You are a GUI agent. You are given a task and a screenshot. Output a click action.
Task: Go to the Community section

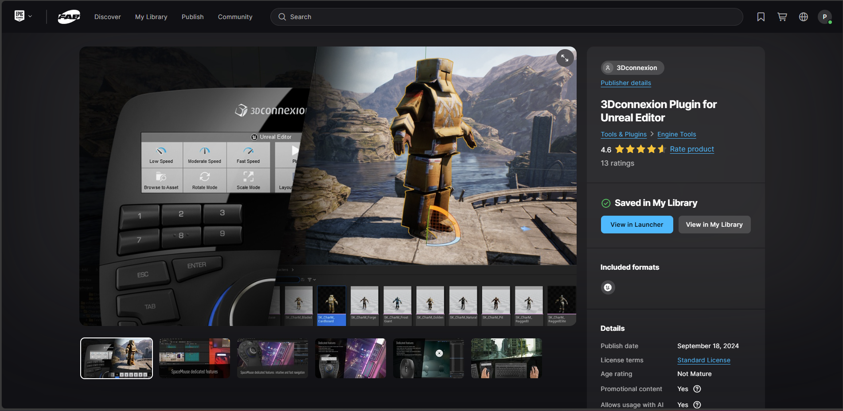tap(235, 16)
